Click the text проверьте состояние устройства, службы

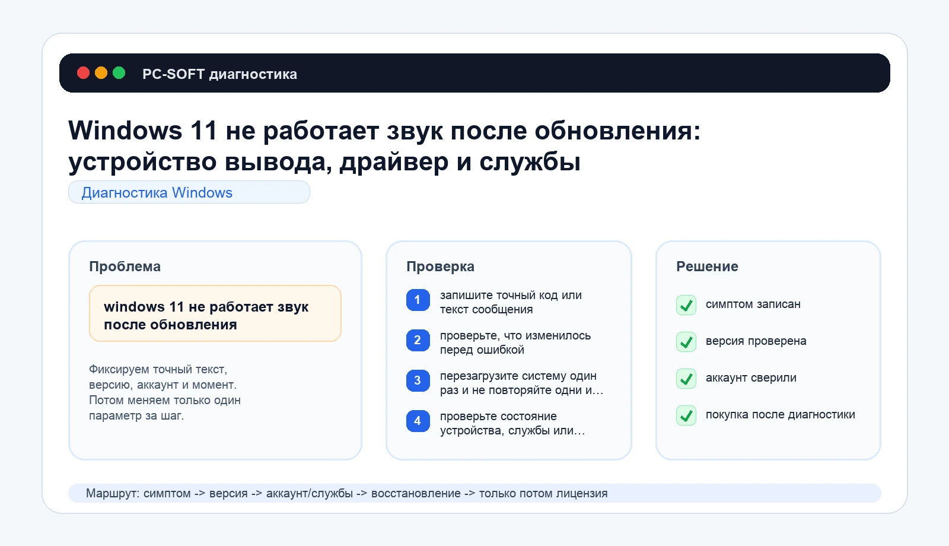tap(512, 423)
